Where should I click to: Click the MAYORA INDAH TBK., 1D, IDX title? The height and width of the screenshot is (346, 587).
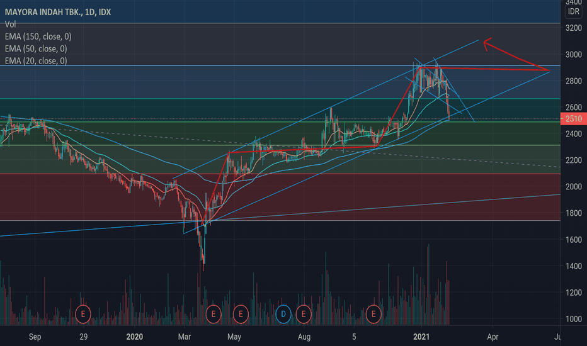click(58, 12)
